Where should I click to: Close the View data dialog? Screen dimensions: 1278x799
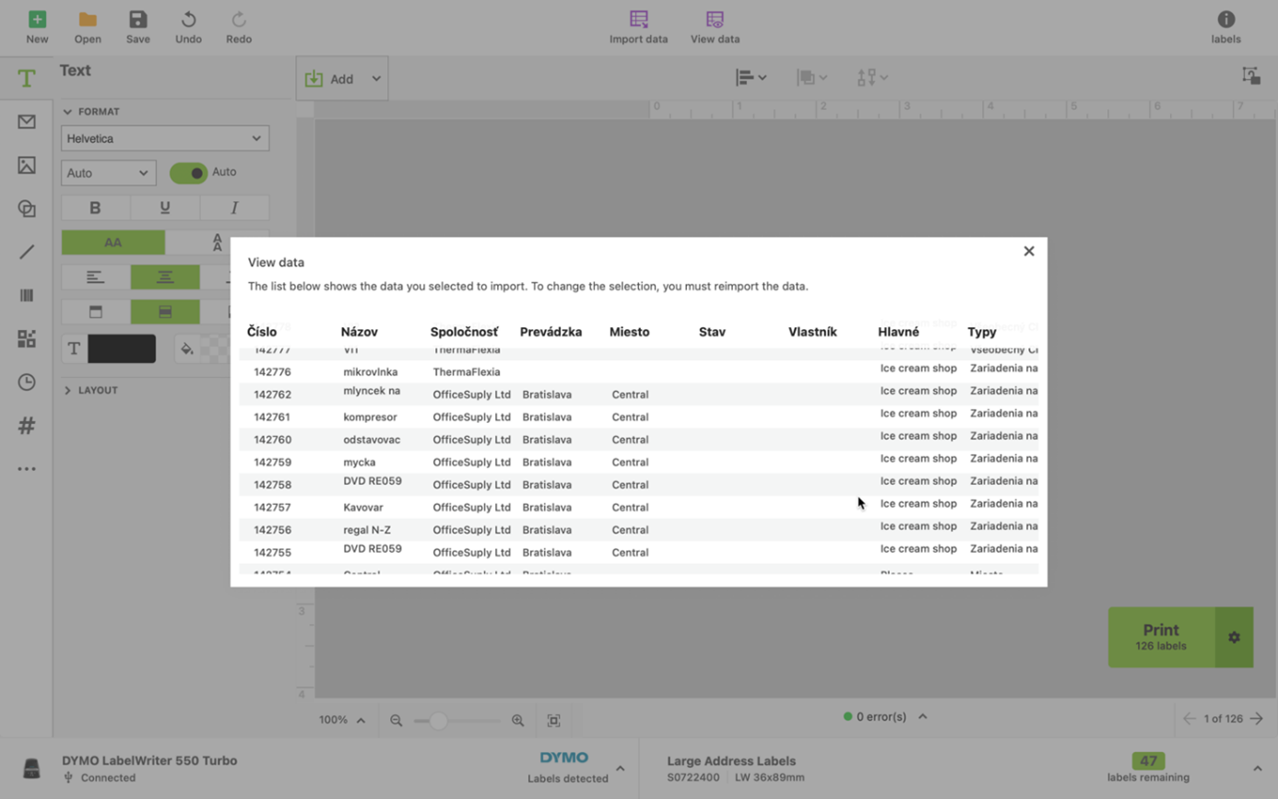tap(1029, 251)
